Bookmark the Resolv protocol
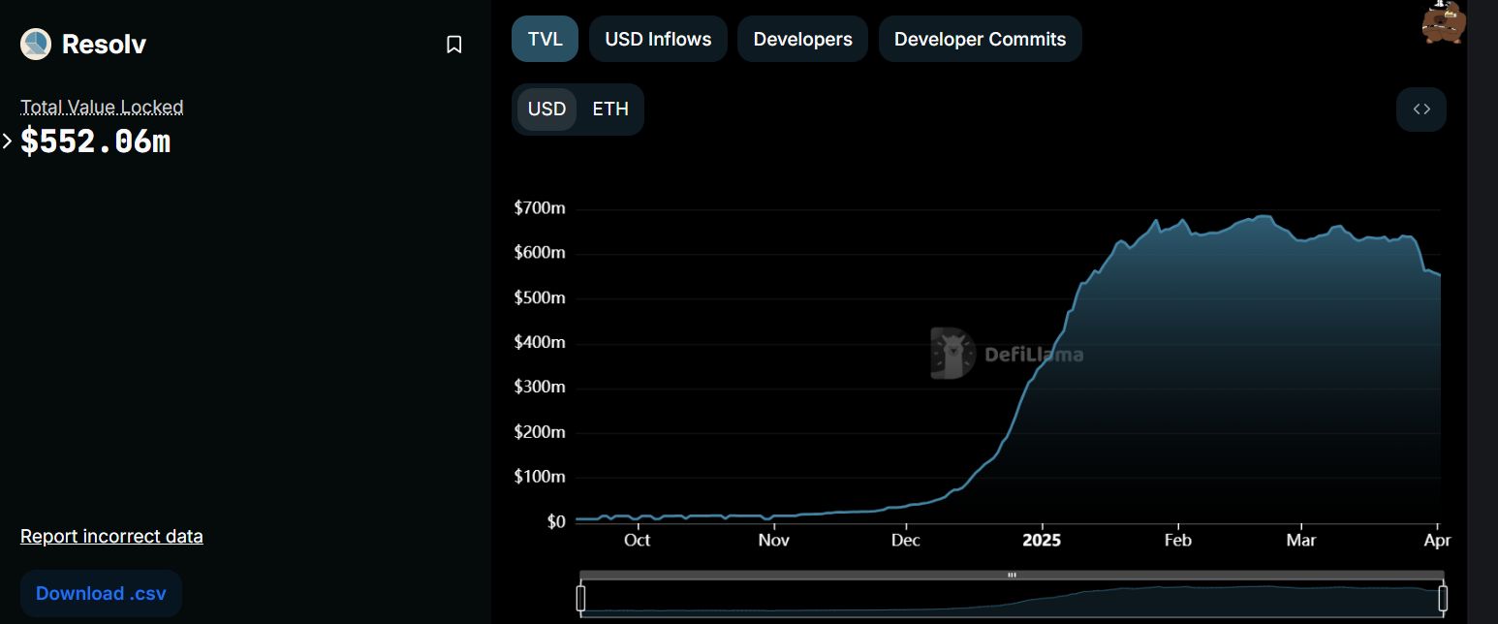The width and height of the screenshot is (1498, 624). [x=453, y=45]
